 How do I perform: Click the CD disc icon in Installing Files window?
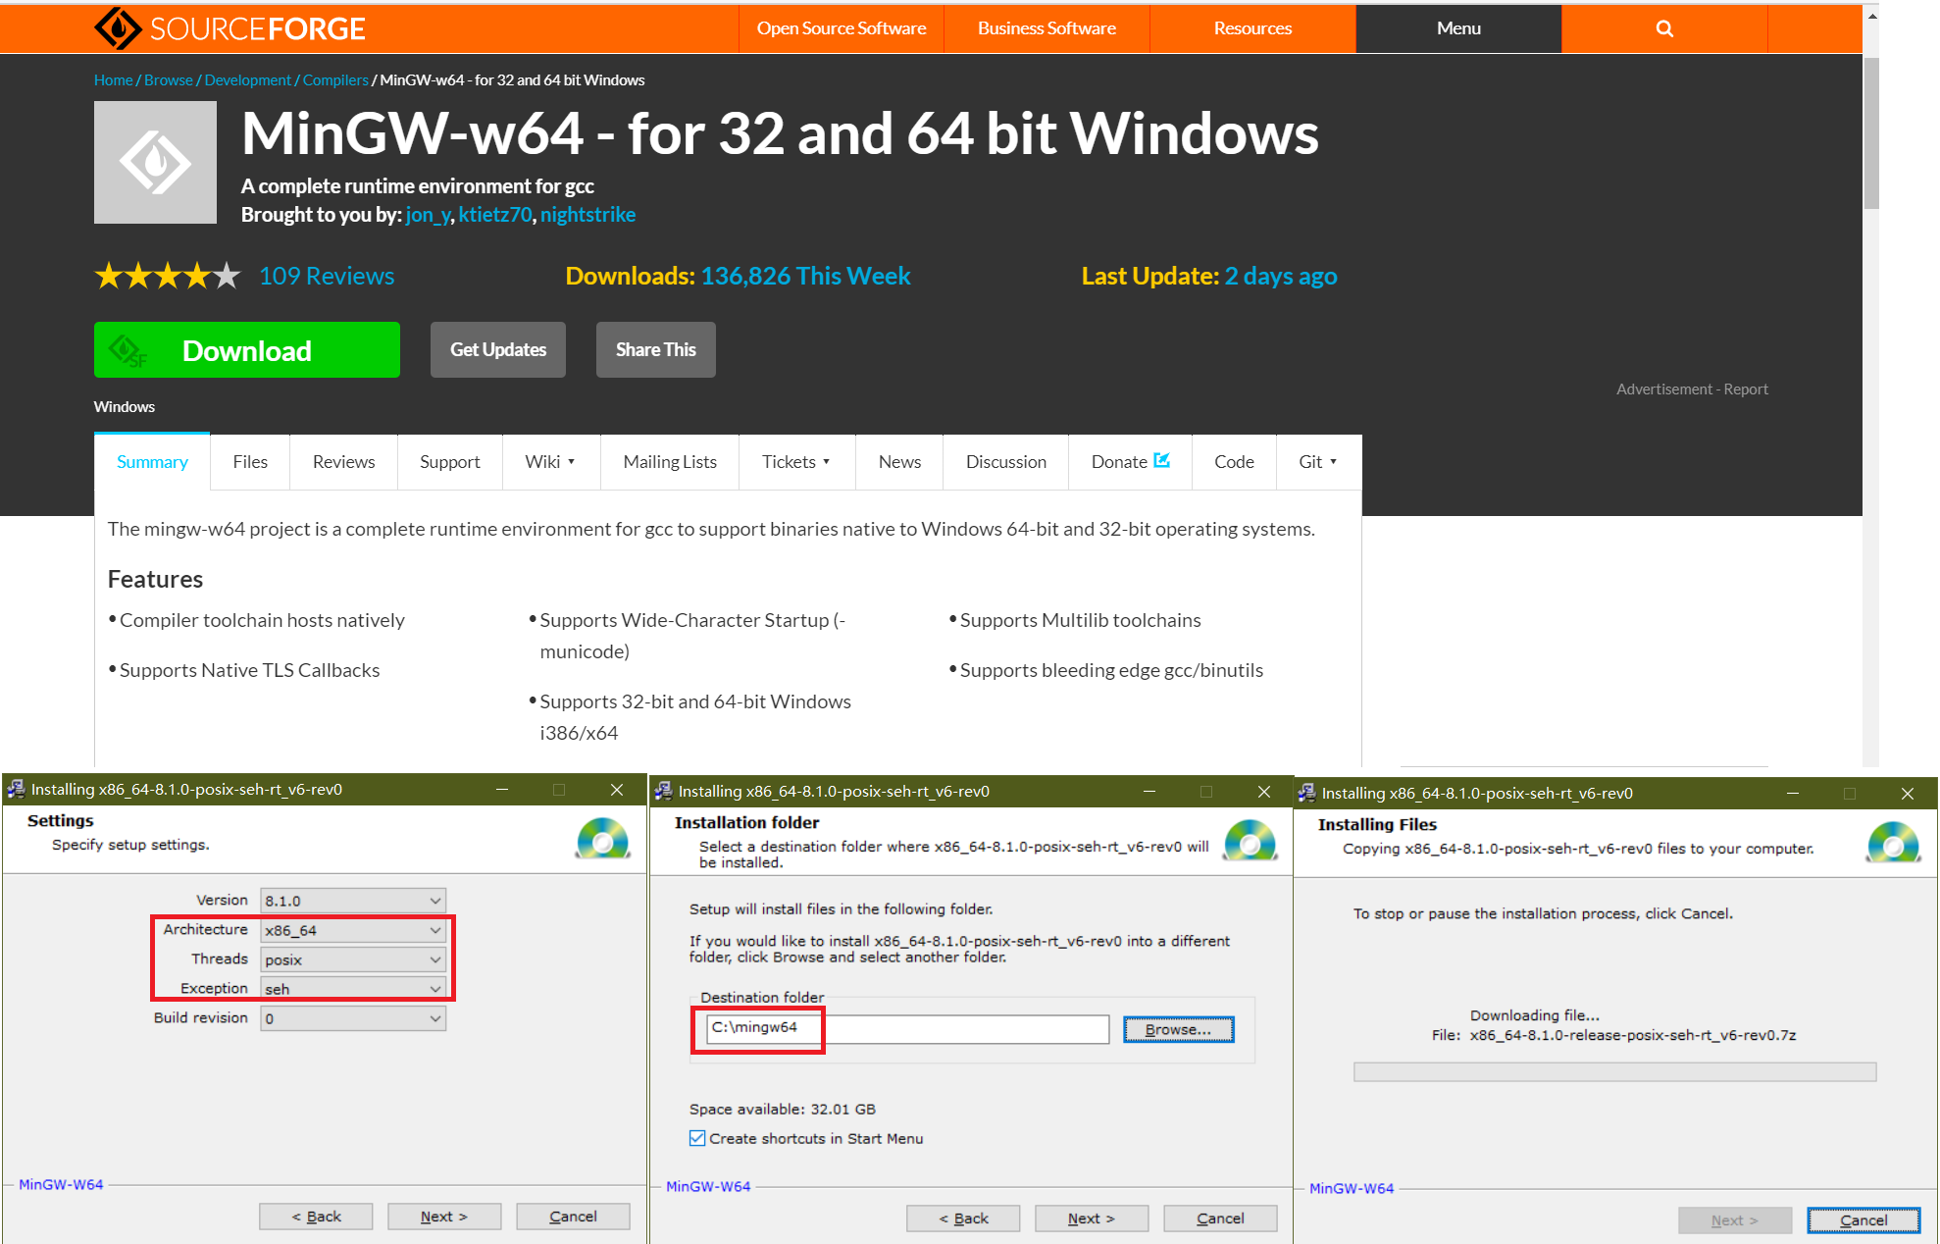tap(1893, 843)
